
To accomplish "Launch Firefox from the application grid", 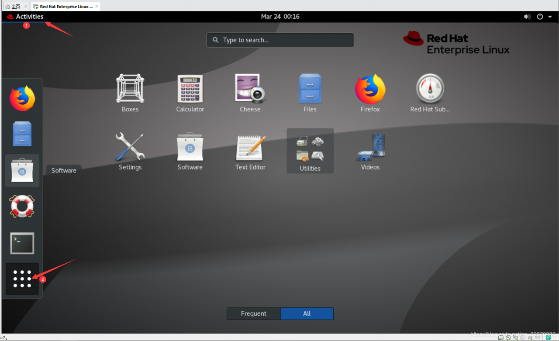I will tap(370, 93).
